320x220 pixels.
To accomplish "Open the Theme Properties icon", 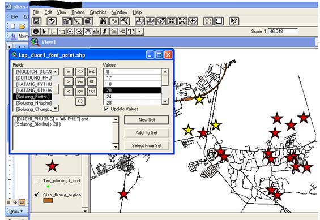I will (67, 21).
